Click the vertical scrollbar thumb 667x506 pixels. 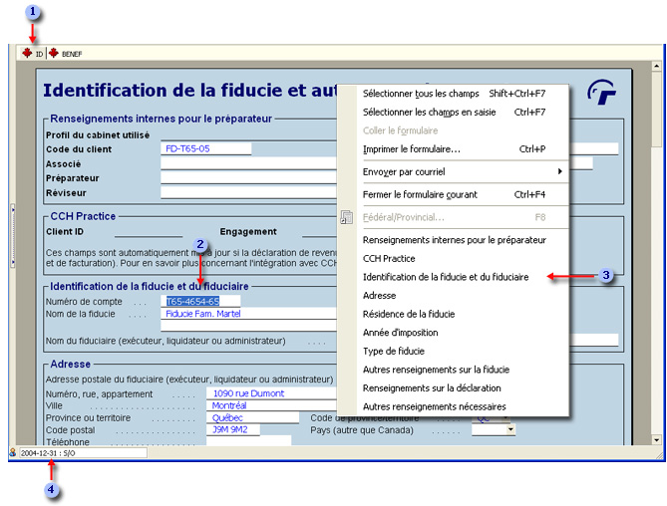click(656, 110)
